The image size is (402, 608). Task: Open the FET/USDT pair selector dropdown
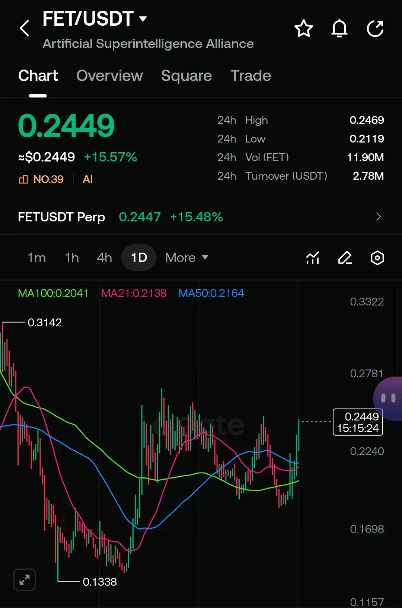95,19
